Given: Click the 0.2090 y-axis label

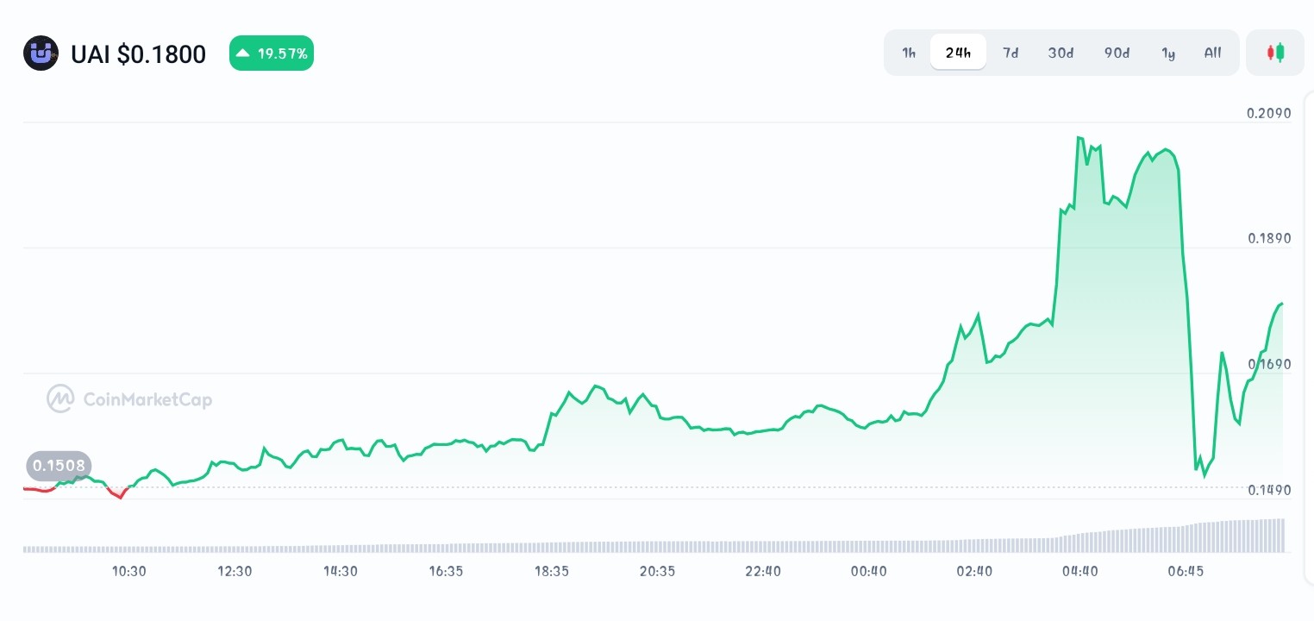Looking at the screenshot, I should (1268, 113).
